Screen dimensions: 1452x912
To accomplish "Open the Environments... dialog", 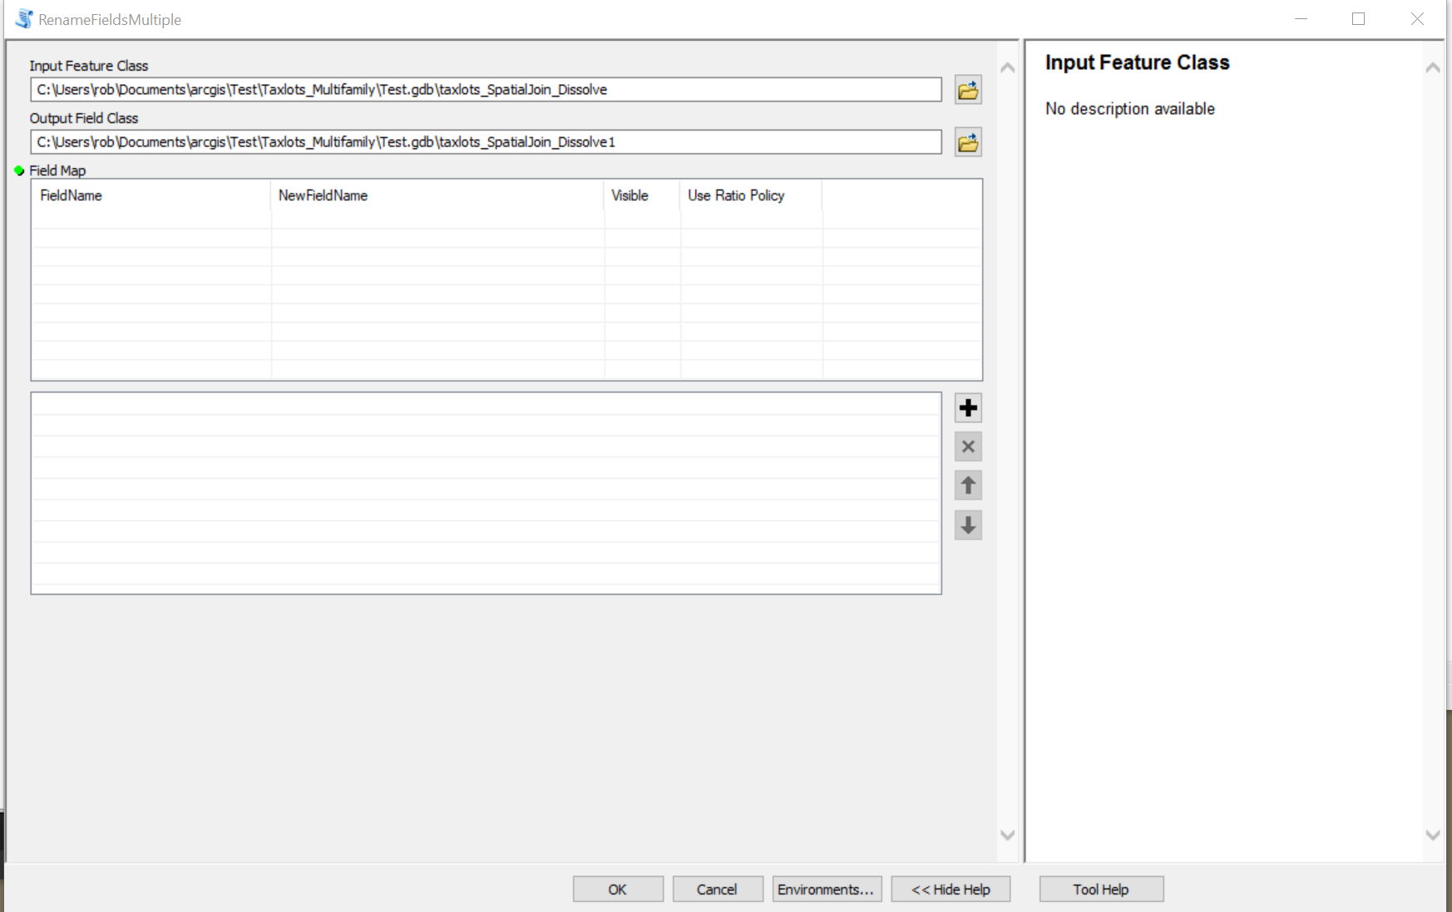I will (827, 890).
